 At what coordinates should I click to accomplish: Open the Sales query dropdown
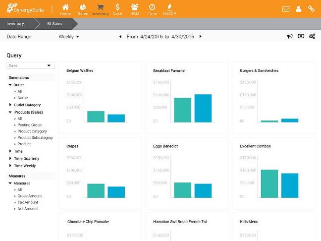click(31, 65)
